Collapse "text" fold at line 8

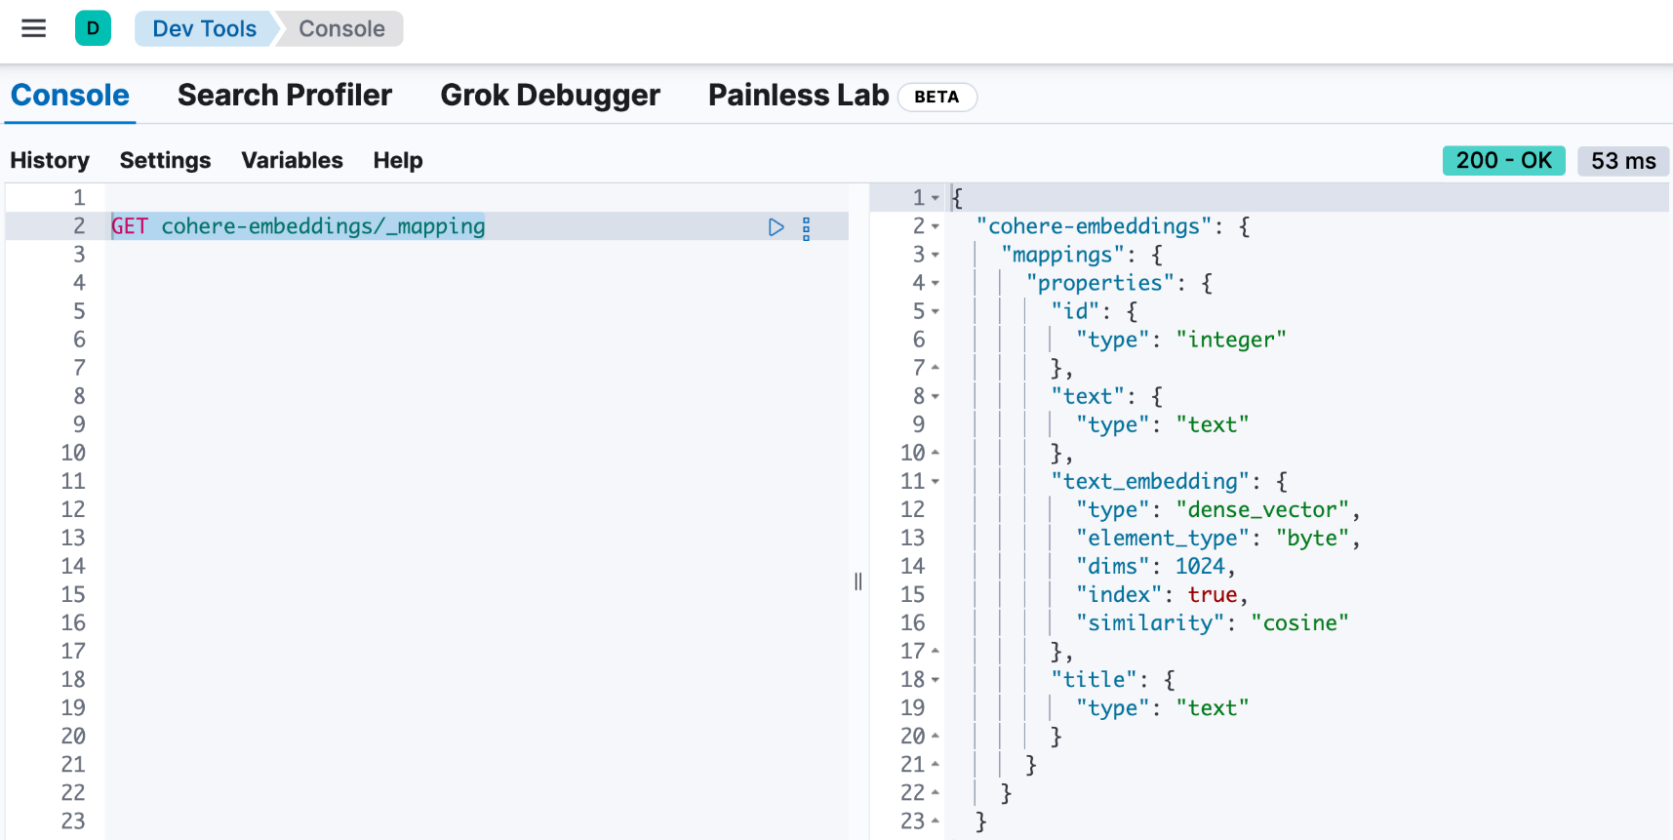tap(935, 396)
